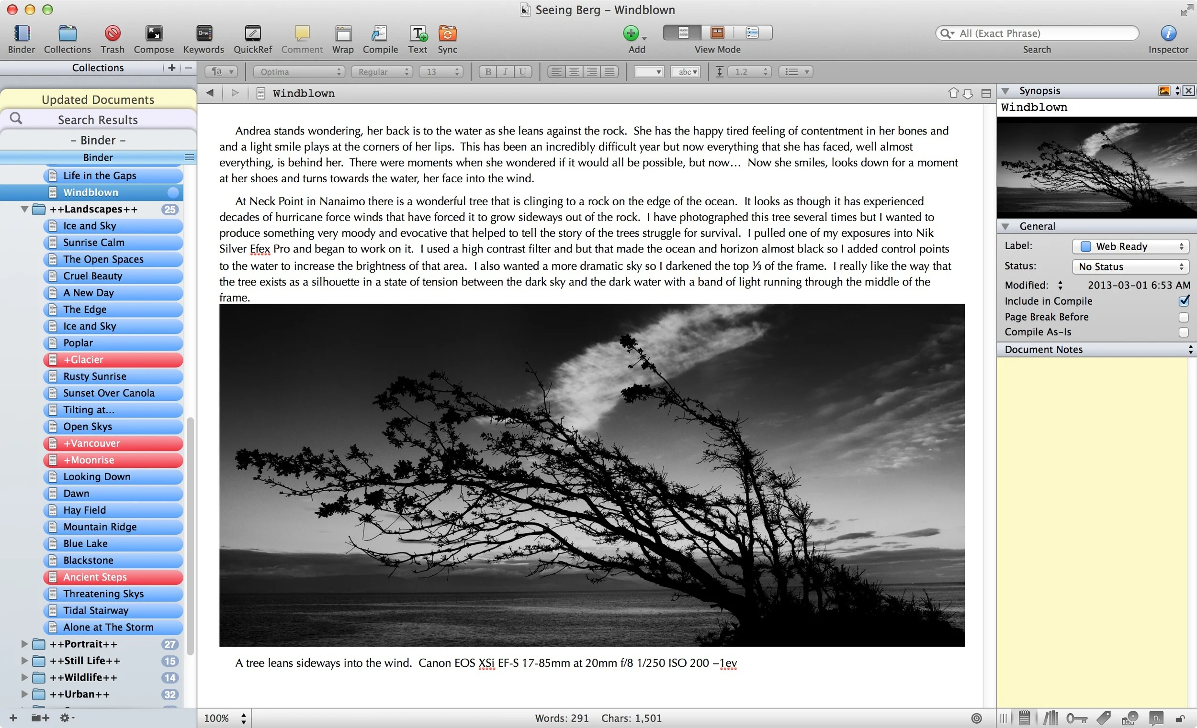Click the Compose toolbar icon
Image resolution: width=1197 pixels, height=728 pixels.
(x=154, y=33)
